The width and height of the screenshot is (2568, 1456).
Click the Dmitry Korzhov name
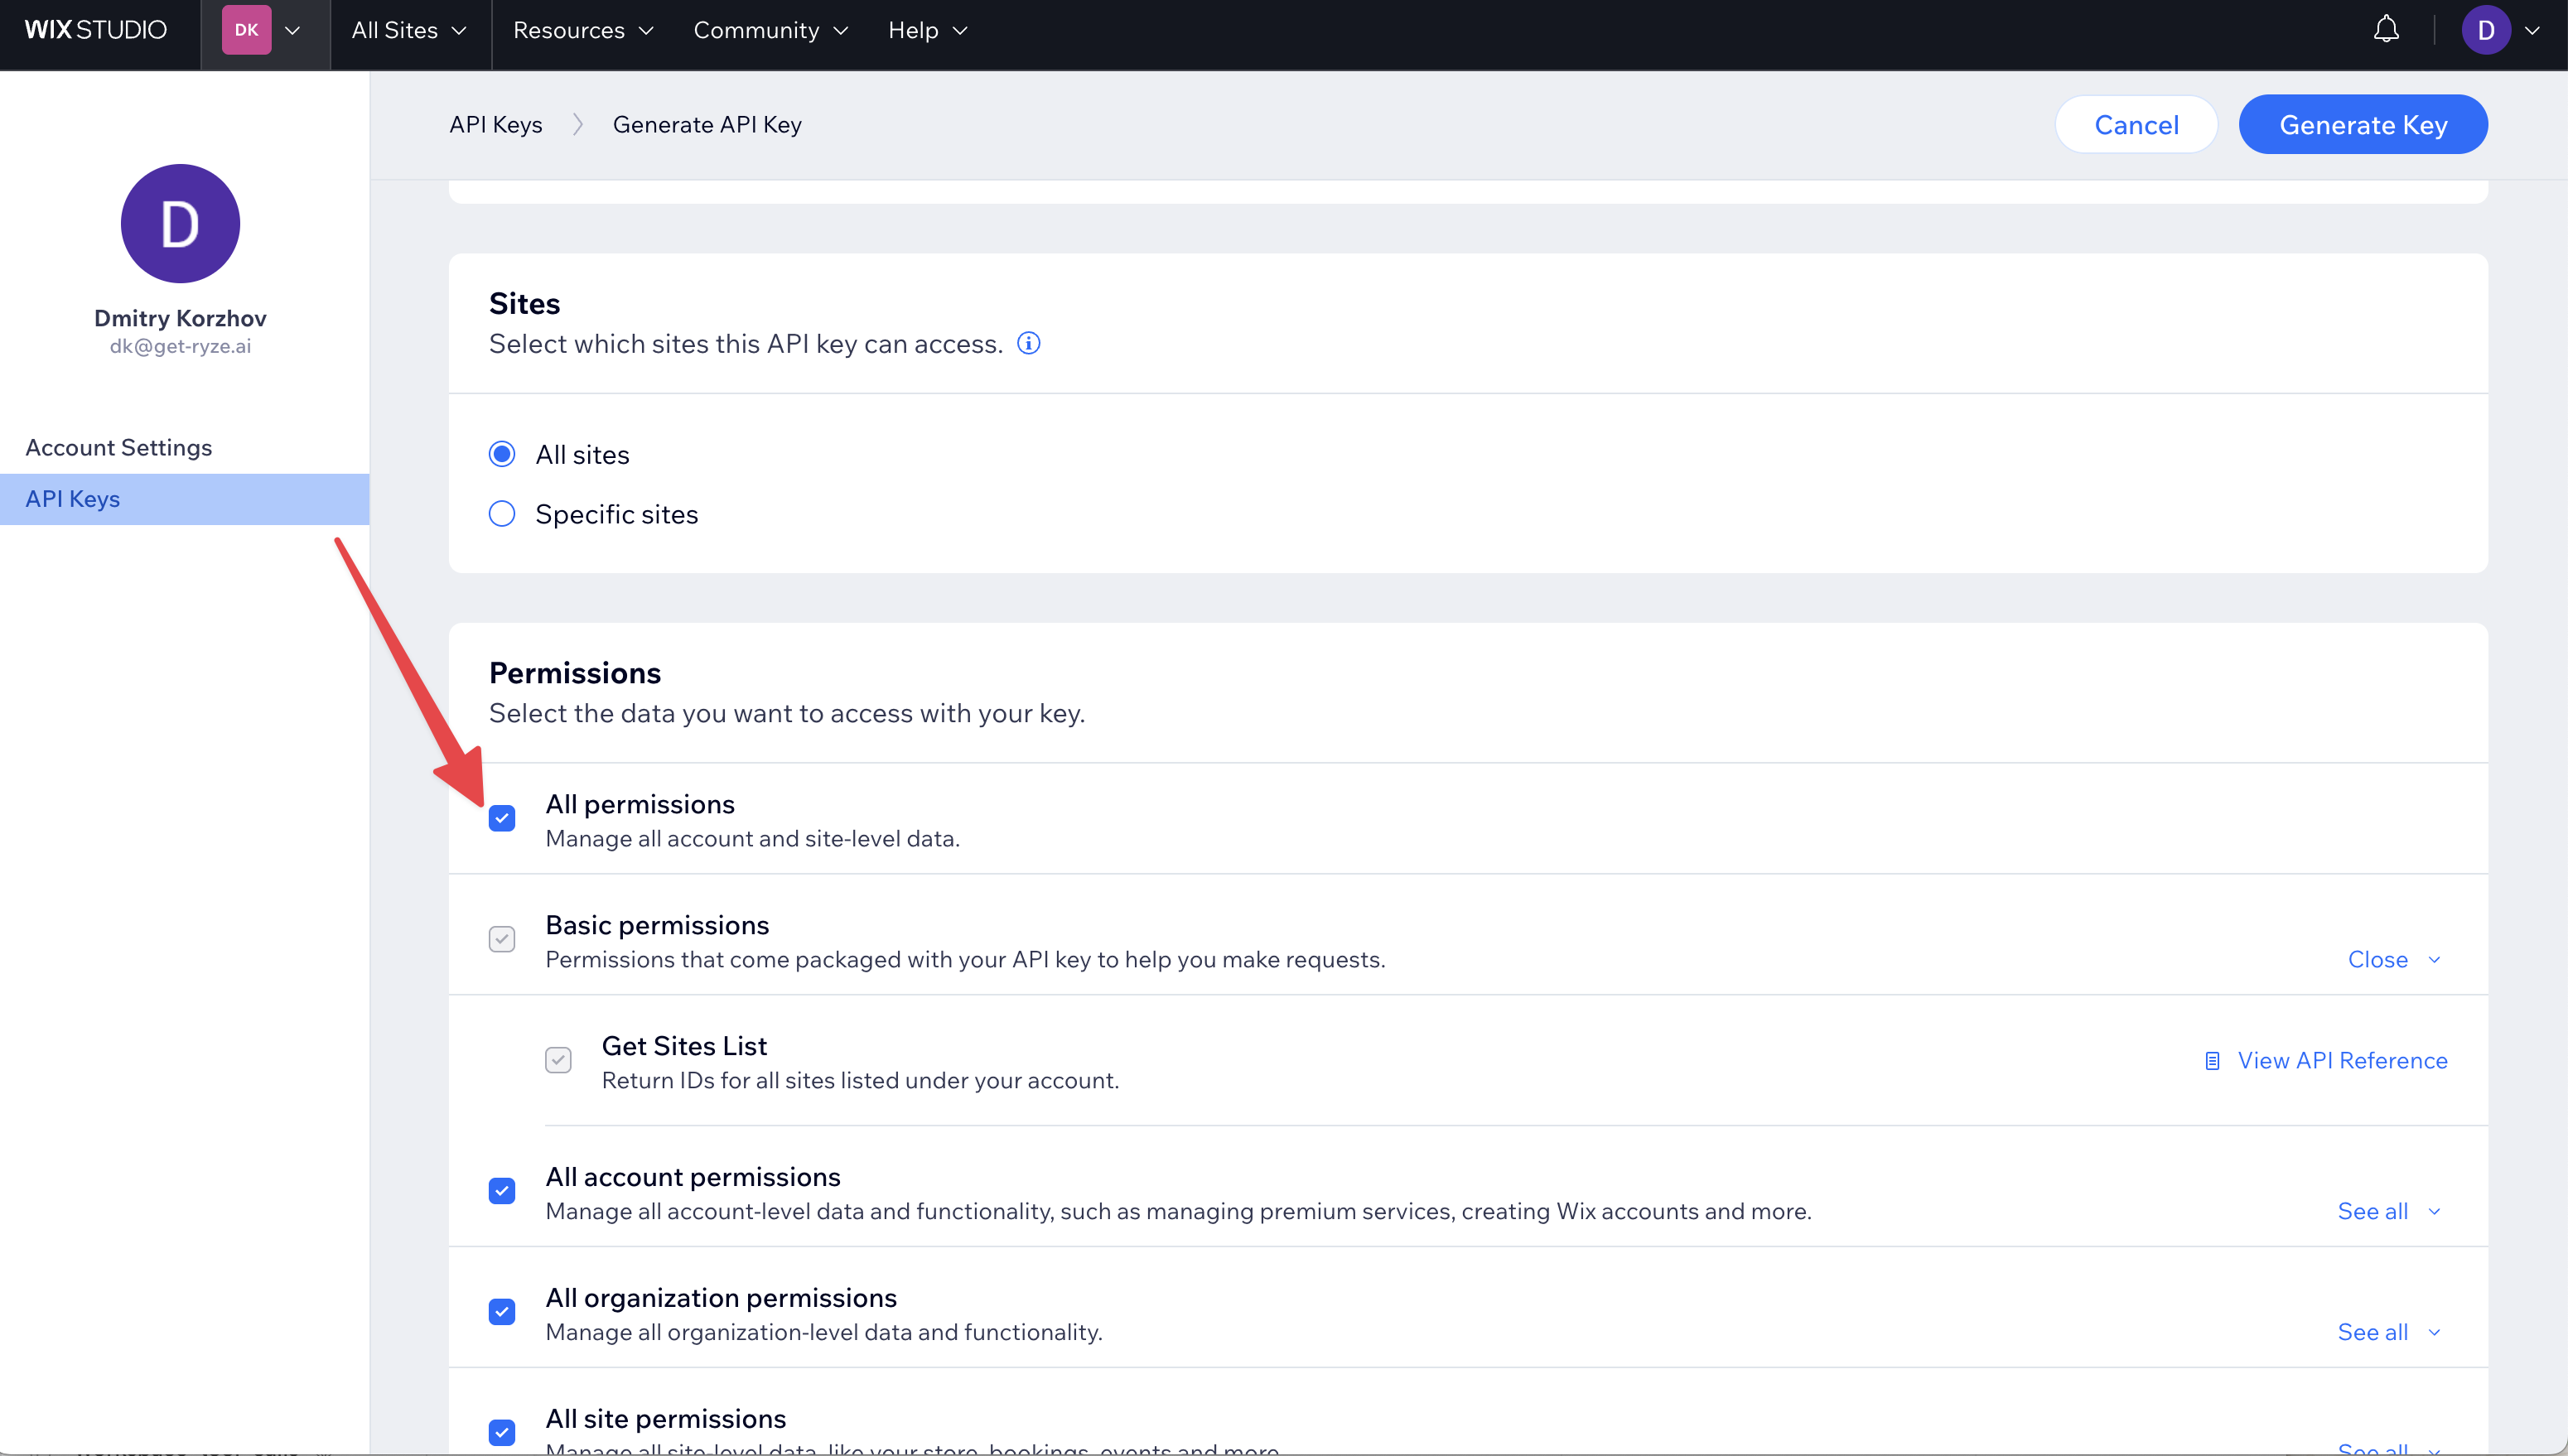[x=180, y=318]
